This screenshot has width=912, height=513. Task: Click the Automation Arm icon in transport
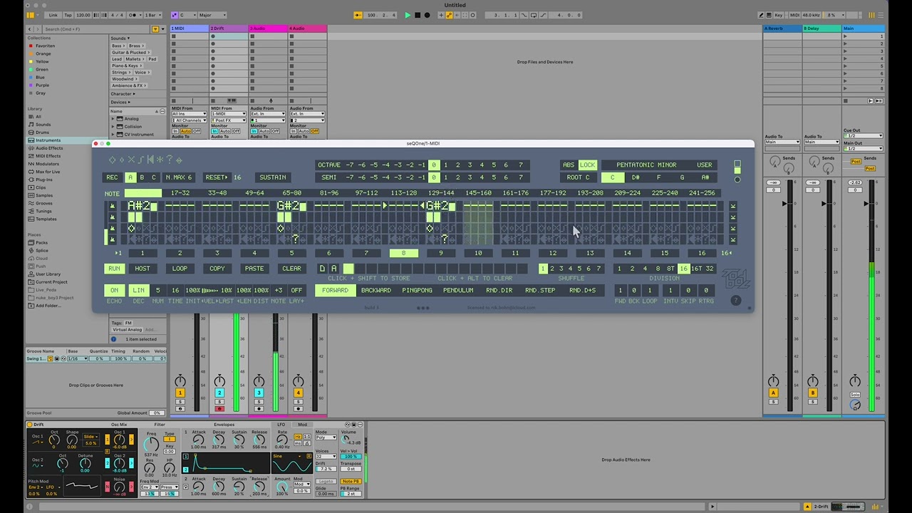[x=449, y=15]
